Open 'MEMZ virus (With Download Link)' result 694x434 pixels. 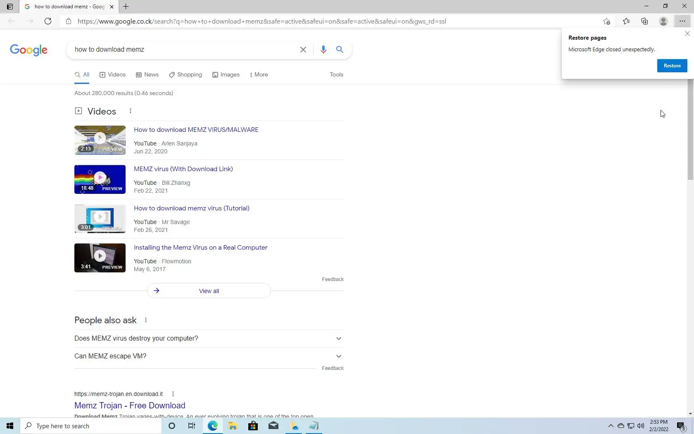tap(183, 169)
